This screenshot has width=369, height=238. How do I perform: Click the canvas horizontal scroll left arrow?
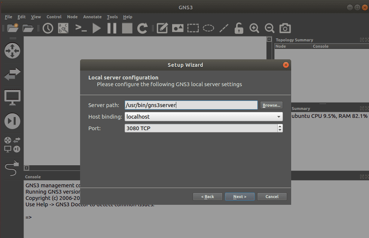[x=27, y=167]
